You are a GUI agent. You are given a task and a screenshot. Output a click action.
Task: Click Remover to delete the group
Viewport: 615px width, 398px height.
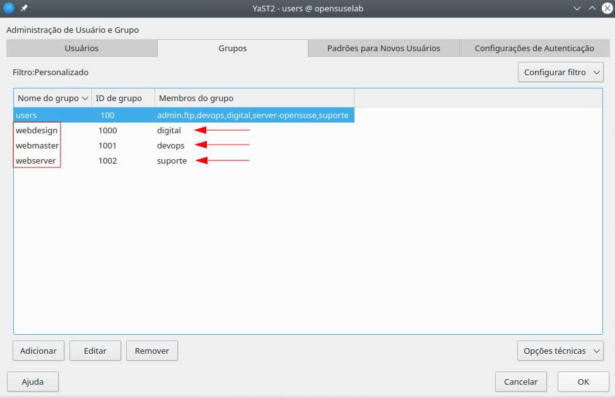[x=151, y=351]
